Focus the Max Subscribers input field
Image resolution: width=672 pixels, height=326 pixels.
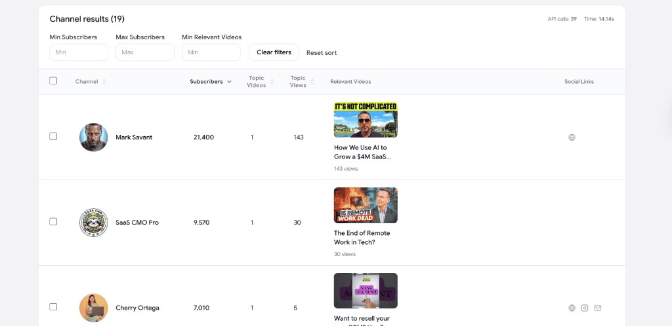145,52
